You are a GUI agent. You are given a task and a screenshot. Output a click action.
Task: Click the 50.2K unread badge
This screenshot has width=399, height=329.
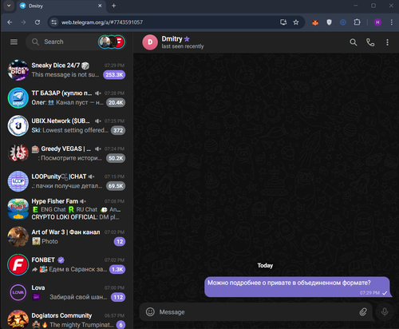[x=116, y=158]
